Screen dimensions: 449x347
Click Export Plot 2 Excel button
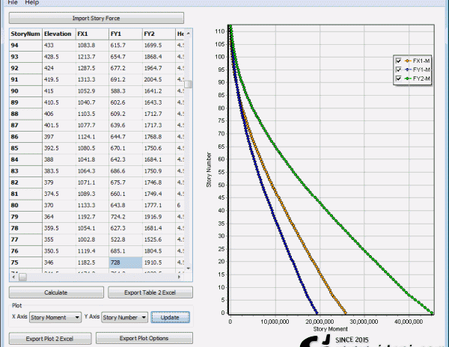pyautogui.click(x=49, y=338)
